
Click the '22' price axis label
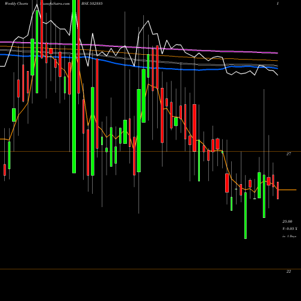pyautogui.click(x=288, y=272)
